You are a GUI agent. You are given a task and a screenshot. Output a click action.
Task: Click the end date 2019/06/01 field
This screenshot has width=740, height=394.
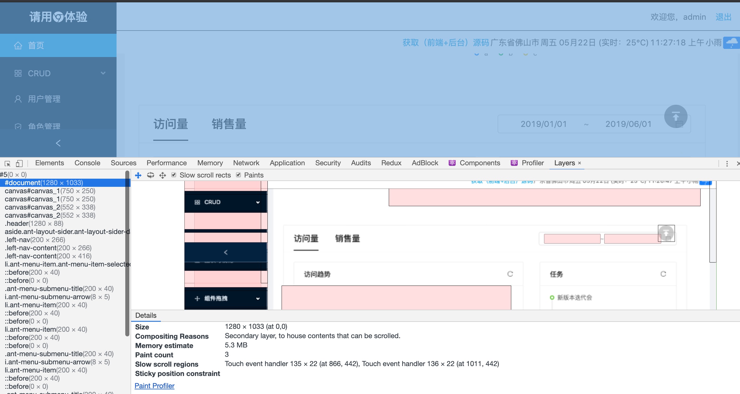[x=628, y=124]
